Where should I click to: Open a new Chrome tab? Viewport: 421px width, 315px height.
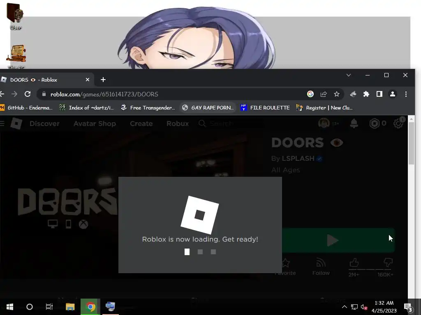(x=103, y=80)
